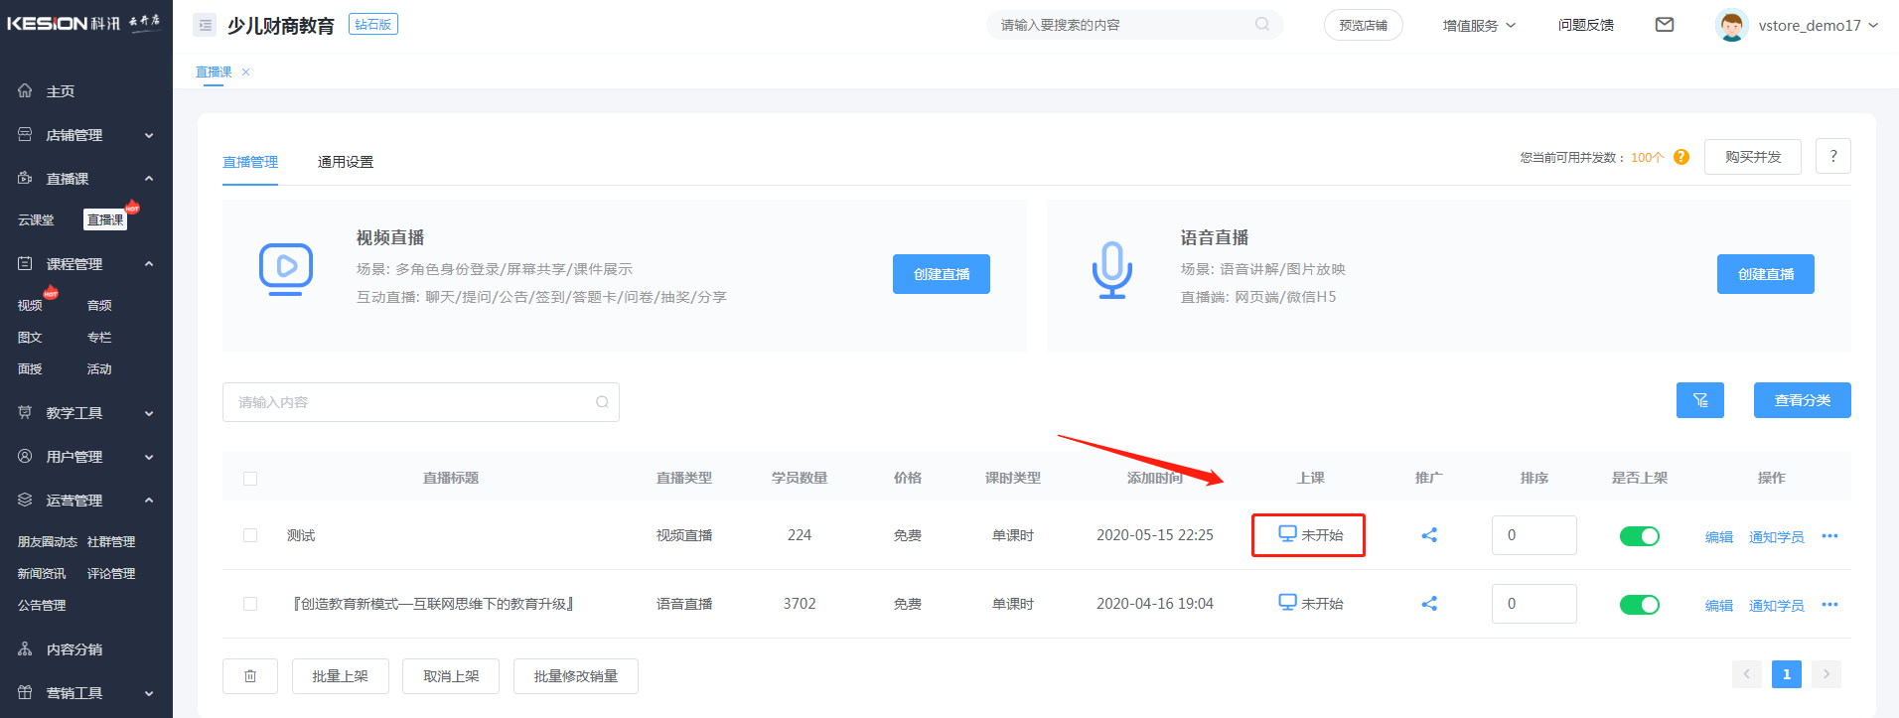Click 未开始 status in 测试 row
The height and width of the screenshot is (718, 1899).
(x=1310, y=535)
